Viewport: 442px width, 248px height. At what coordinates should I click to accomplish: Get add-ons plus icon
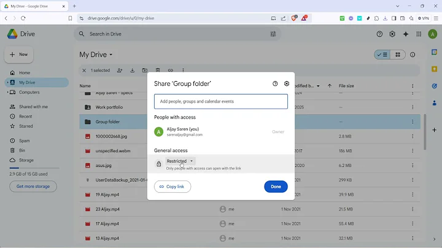click(x=435, y=130)
